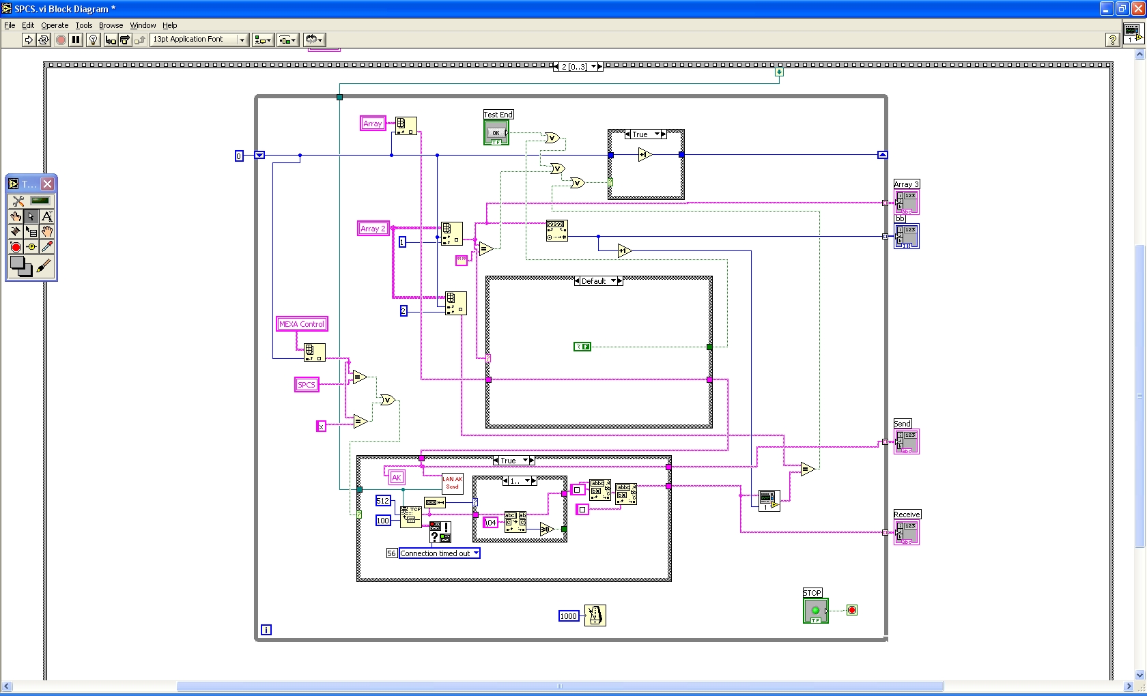Click the 512 numeric constant
Viewport: 1147px width, 696px height.
point(383,501)
